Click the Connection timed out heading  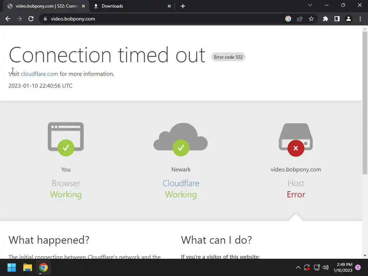coord(107,55)
